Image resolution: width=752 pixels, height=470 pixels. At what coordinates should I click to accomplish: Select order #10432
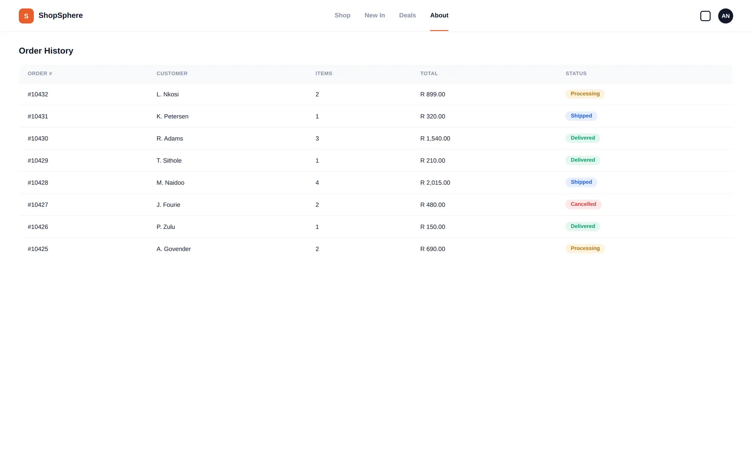[x=38, y=94]
